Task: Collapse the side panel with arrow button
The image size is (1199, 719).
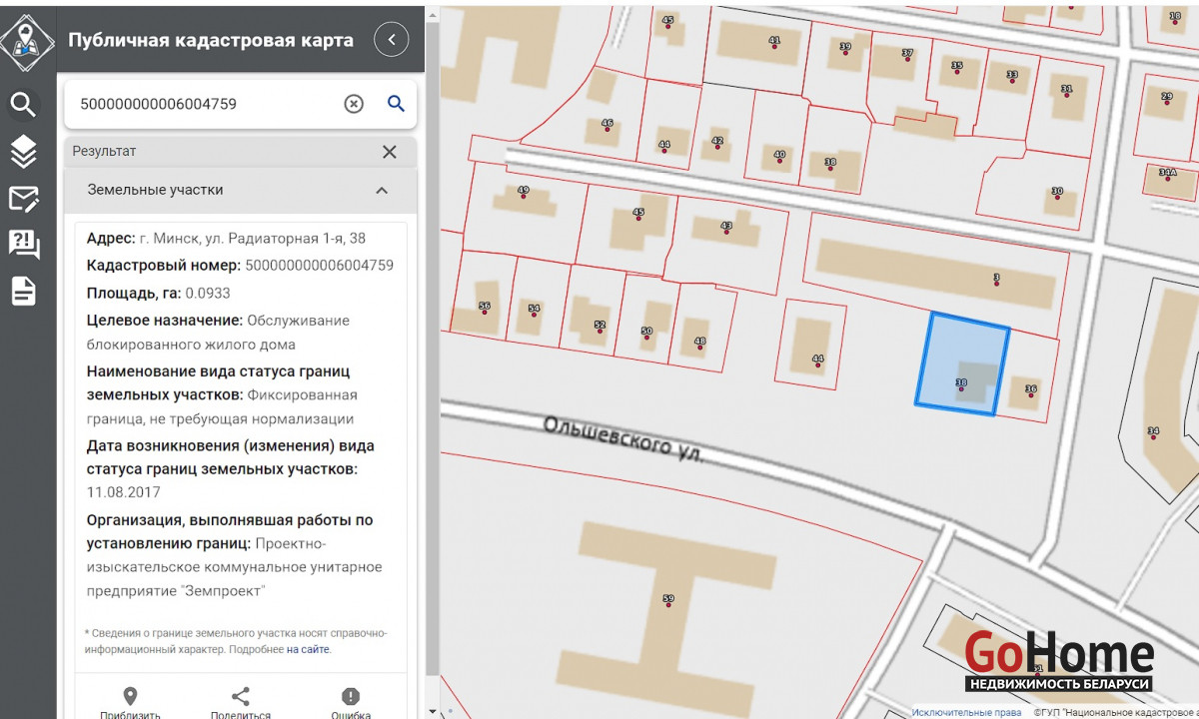Action: click(x=392, y=40)
